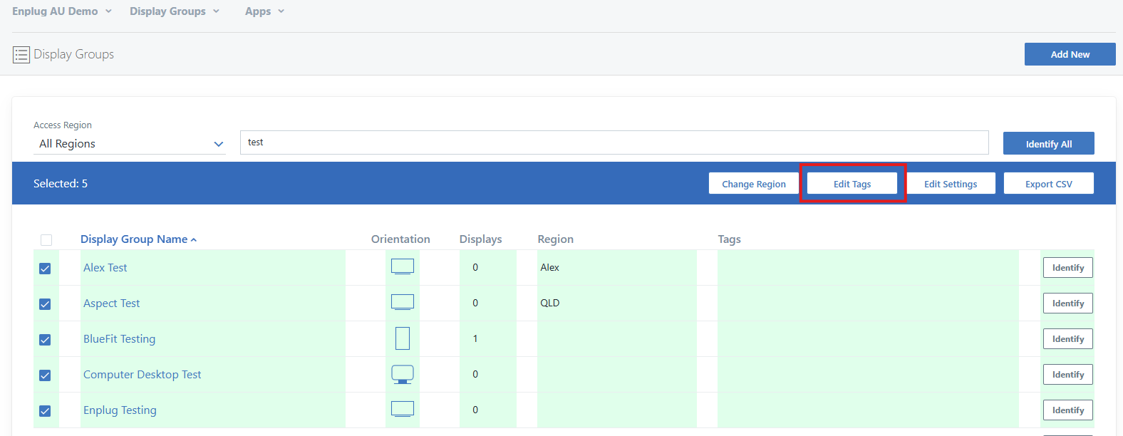Uncheck the BlueFit Testing checkbox
The width and height of the screenshot is (1123, 436).
point(45,340)
